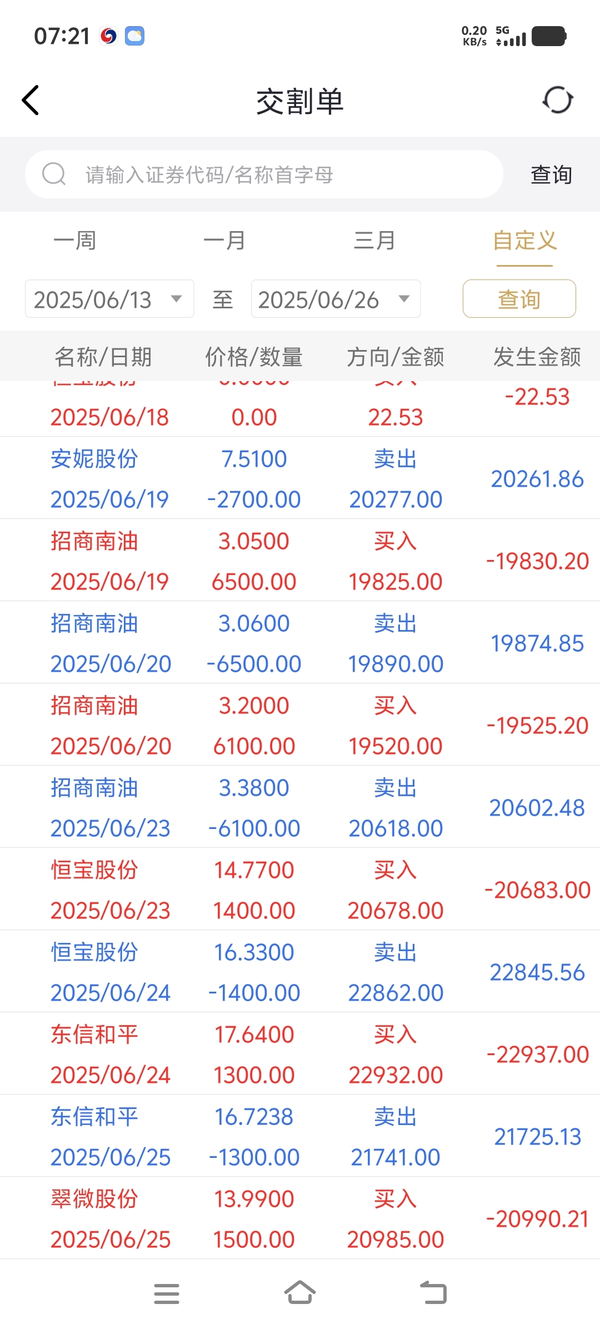Tap the gold-outlined 查询 button

pyautogui.click(x=519, y=299)
